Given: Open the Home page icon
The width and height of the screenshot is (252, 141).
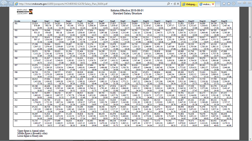Looking at the screenshot, I should [x=224, y=4].
